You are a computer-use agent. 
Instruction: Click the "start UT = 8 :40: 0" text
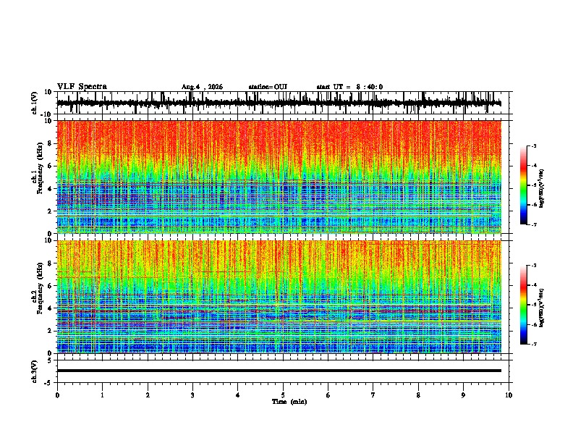point(349,87)
